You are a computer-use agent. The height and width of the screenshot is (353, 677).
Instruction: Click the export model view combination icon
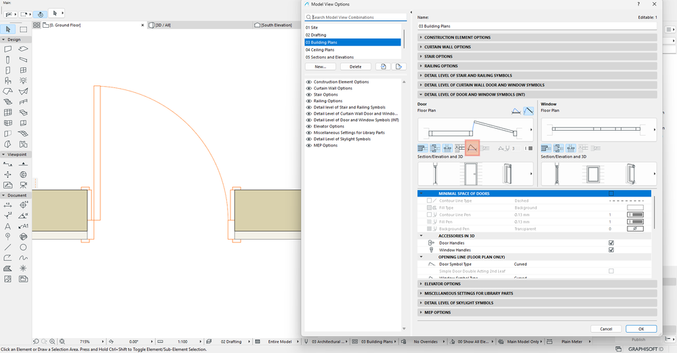pyautogui.click(x=399, y=66)
